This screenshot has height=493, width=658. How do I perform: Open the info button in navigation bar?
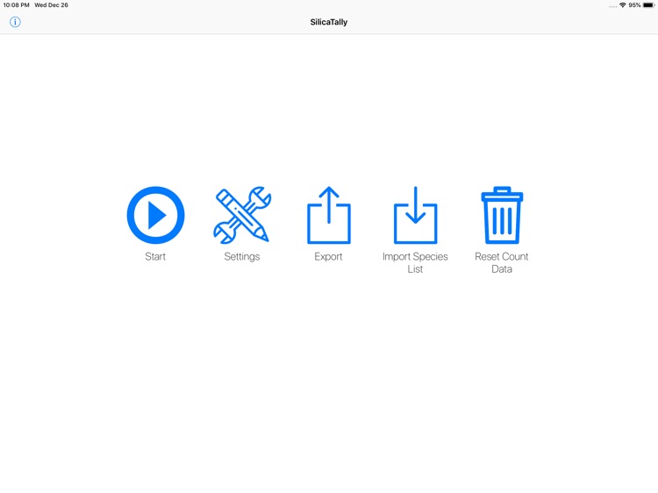click(x=15, y=22)
